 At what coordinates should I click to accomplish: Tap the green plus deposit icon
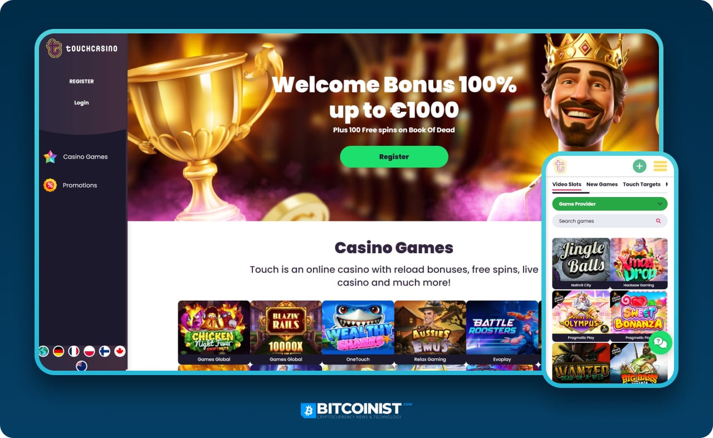pos(639,166)
